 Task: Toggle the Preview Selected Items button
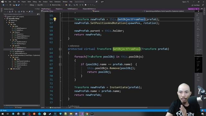click(x=32, y=12)
